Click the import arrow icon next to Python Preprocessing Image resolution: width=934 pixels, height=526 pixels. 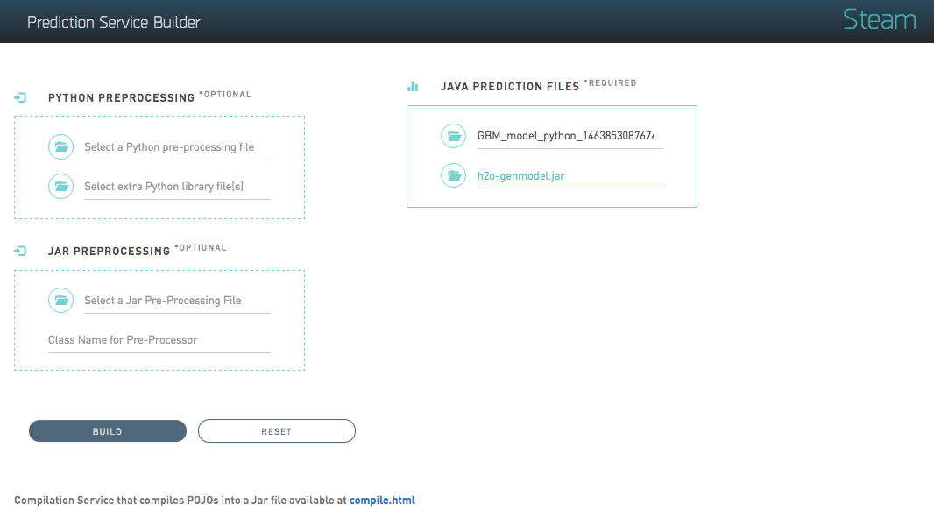click(20, 97)
